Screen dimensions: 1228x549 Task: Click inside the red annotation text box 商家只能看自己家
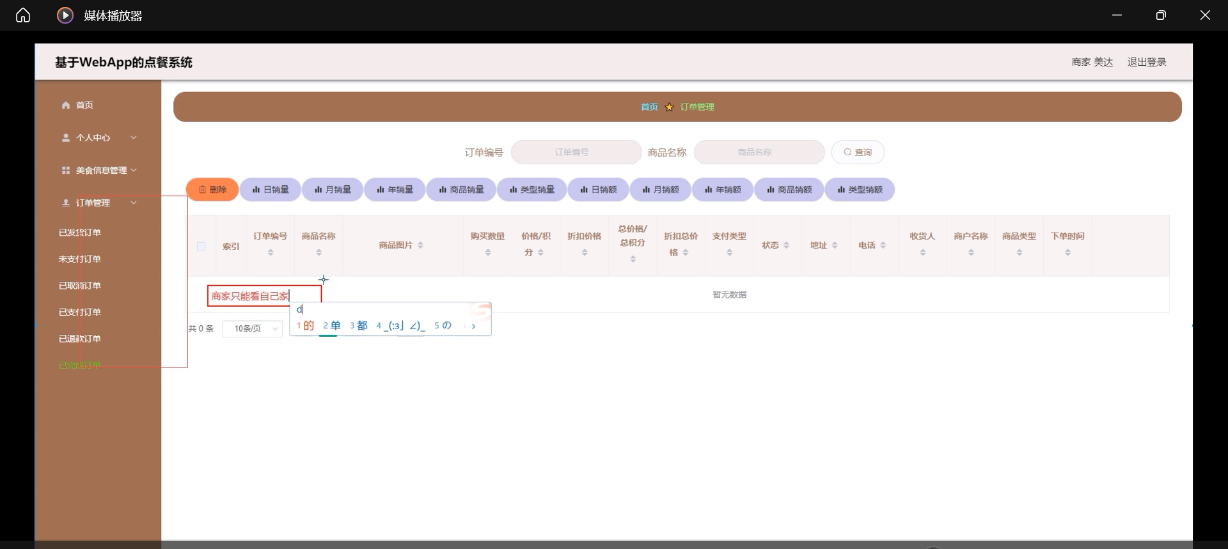[x=264, y=295]
